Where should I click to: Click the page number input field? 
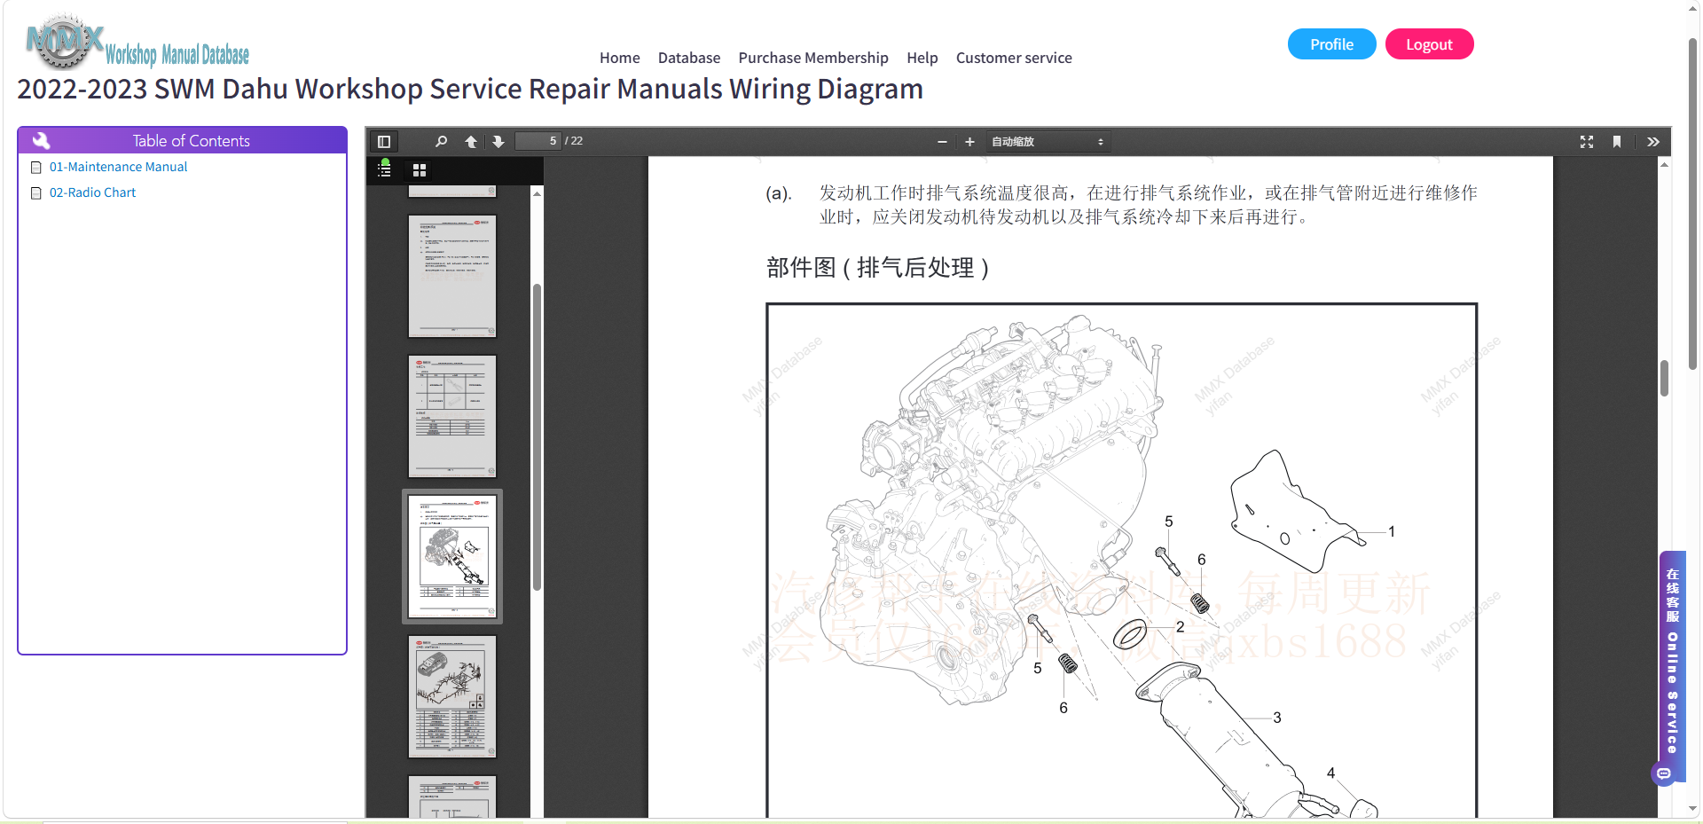[x=538, y=141]
